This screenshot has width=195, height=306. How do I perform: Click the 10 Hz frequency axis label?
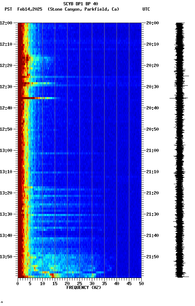coord(42,284)
